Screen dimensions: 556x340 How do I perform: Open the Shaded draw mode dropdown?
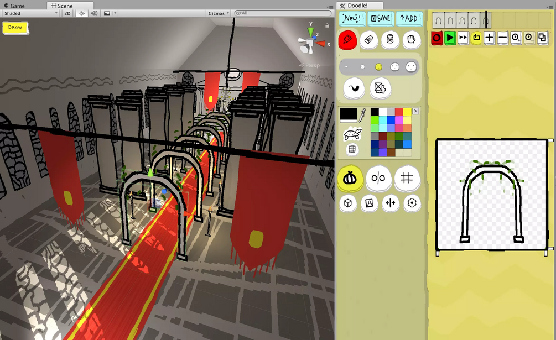point(30,13)
